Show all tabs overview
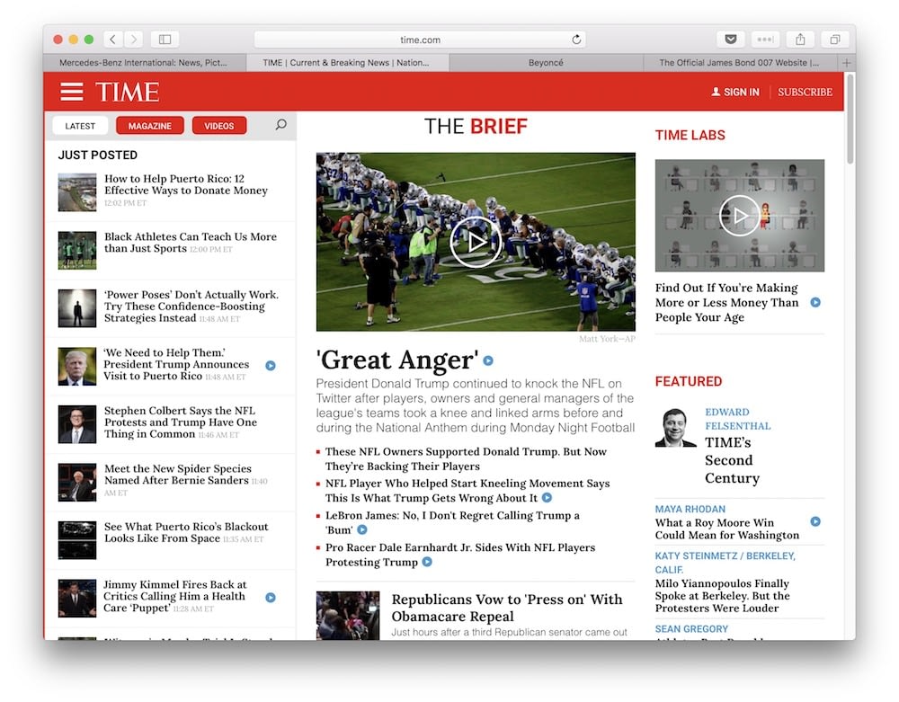Viewport: 899px width, 702px height. 835,39
